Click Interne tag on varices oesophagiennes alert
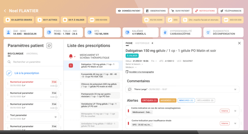Viewport: 248px width, 134px height. [224, 111]
